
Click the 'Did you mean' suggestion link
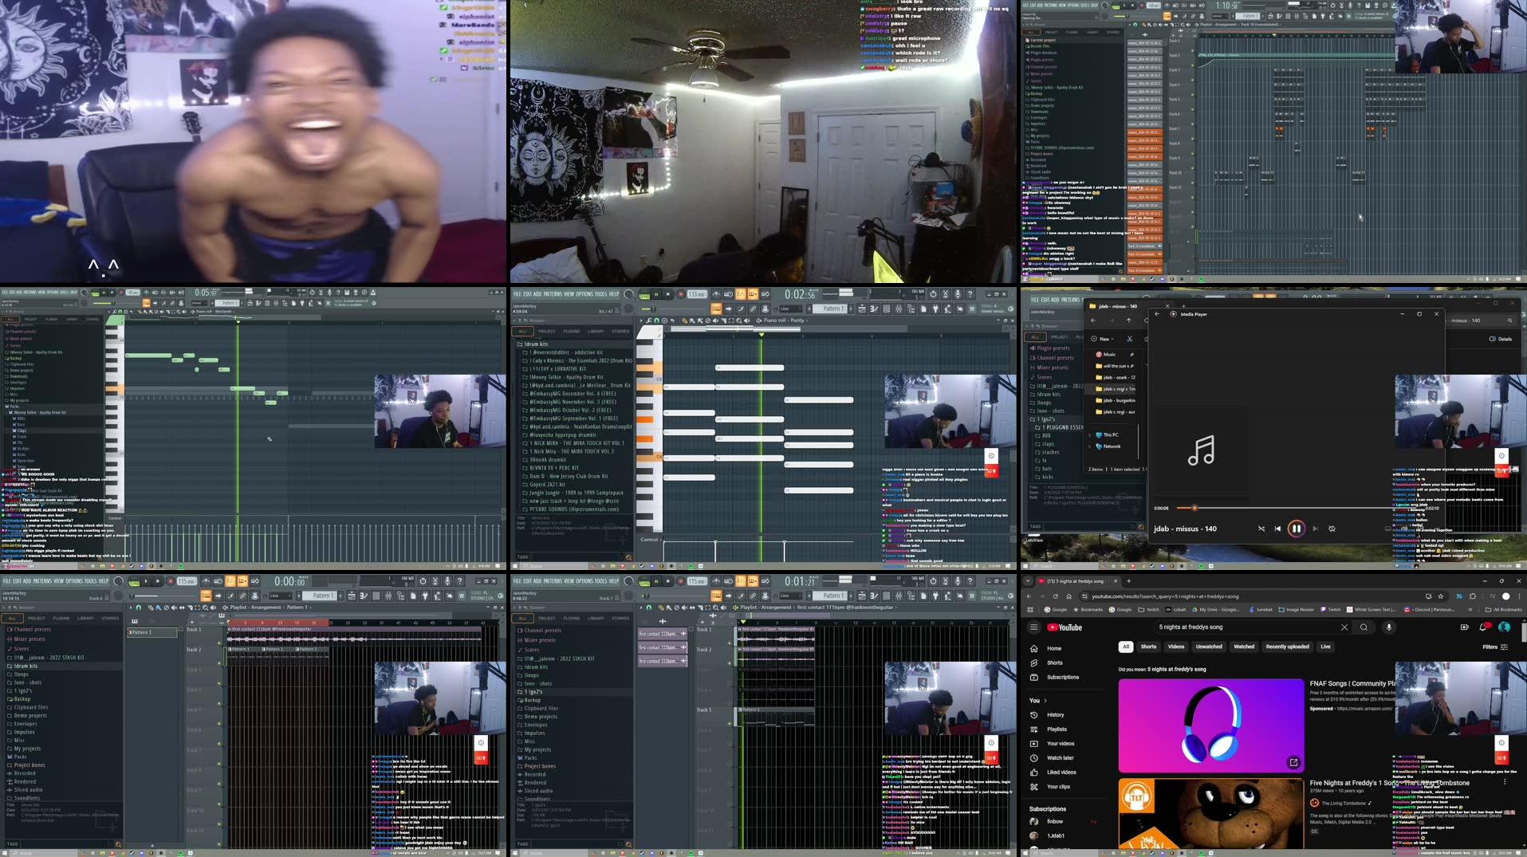1176,670
